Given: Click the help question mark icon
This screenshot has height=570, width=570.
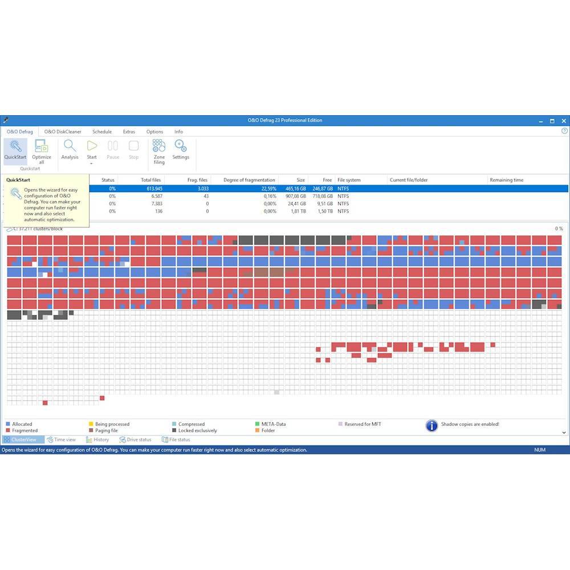Looking at the screenshot, I should click(x=564, y=131).
